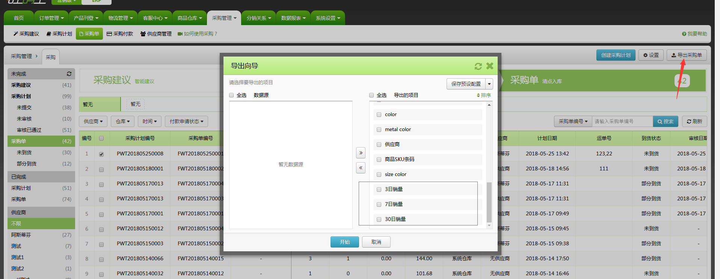Open the 供应商 filter dropdown
Viewport: 720px width, 279px height.
[93, 121]
